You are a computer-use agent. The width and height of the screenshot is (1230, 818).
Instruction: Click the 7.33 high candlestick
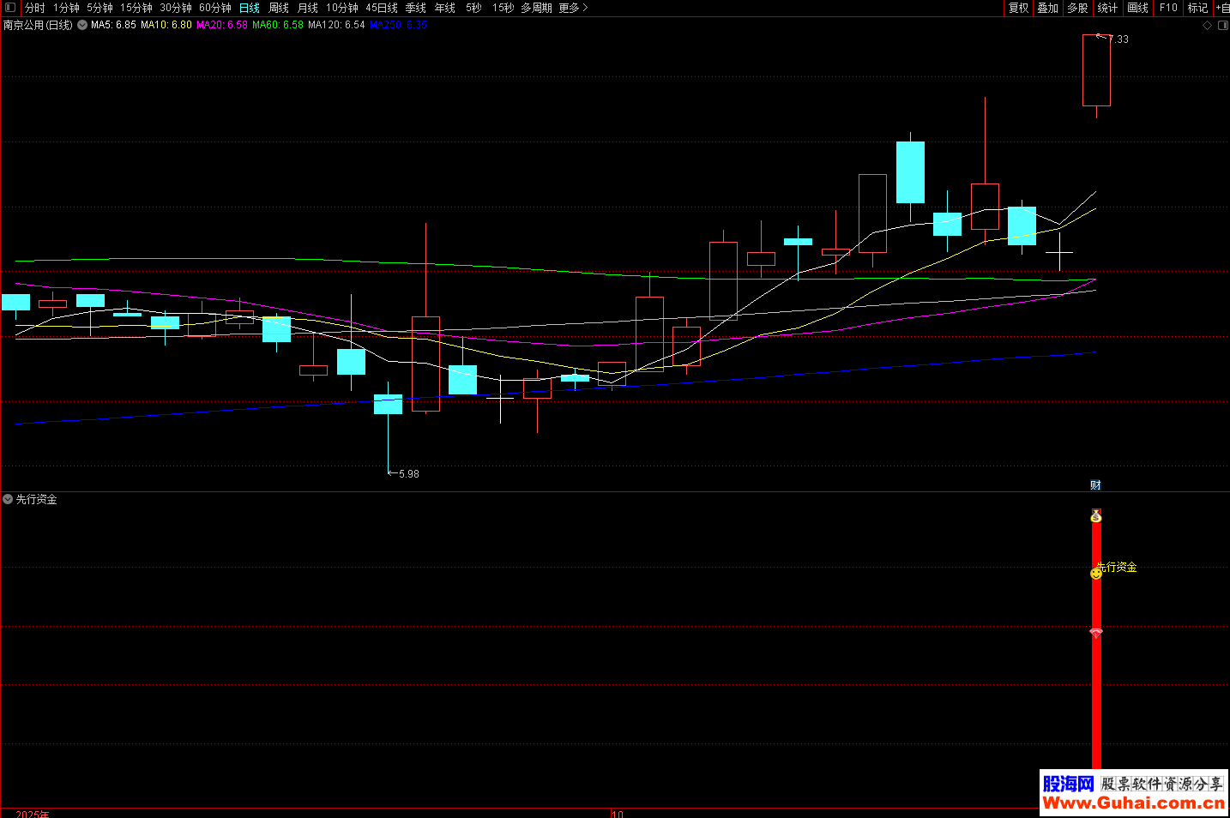1096,70
